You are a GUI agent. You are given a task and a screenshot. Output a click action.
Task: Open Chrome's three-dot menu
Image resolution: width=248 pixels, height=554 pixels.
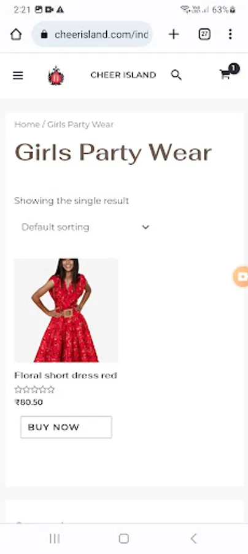point(230,34)
